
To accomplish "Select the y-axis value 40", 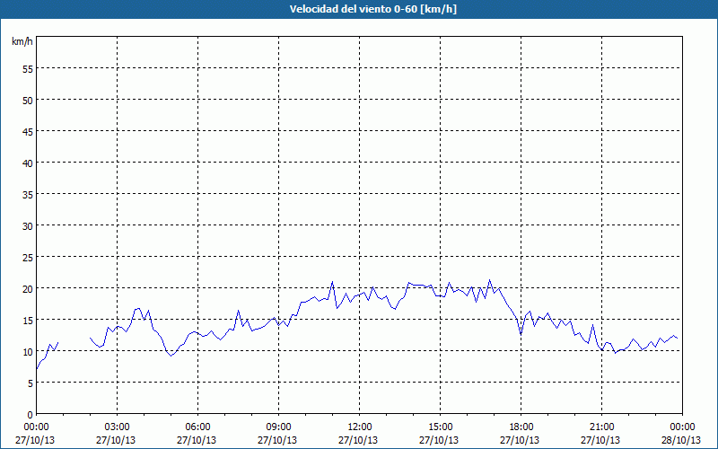I will coord(28,163).
